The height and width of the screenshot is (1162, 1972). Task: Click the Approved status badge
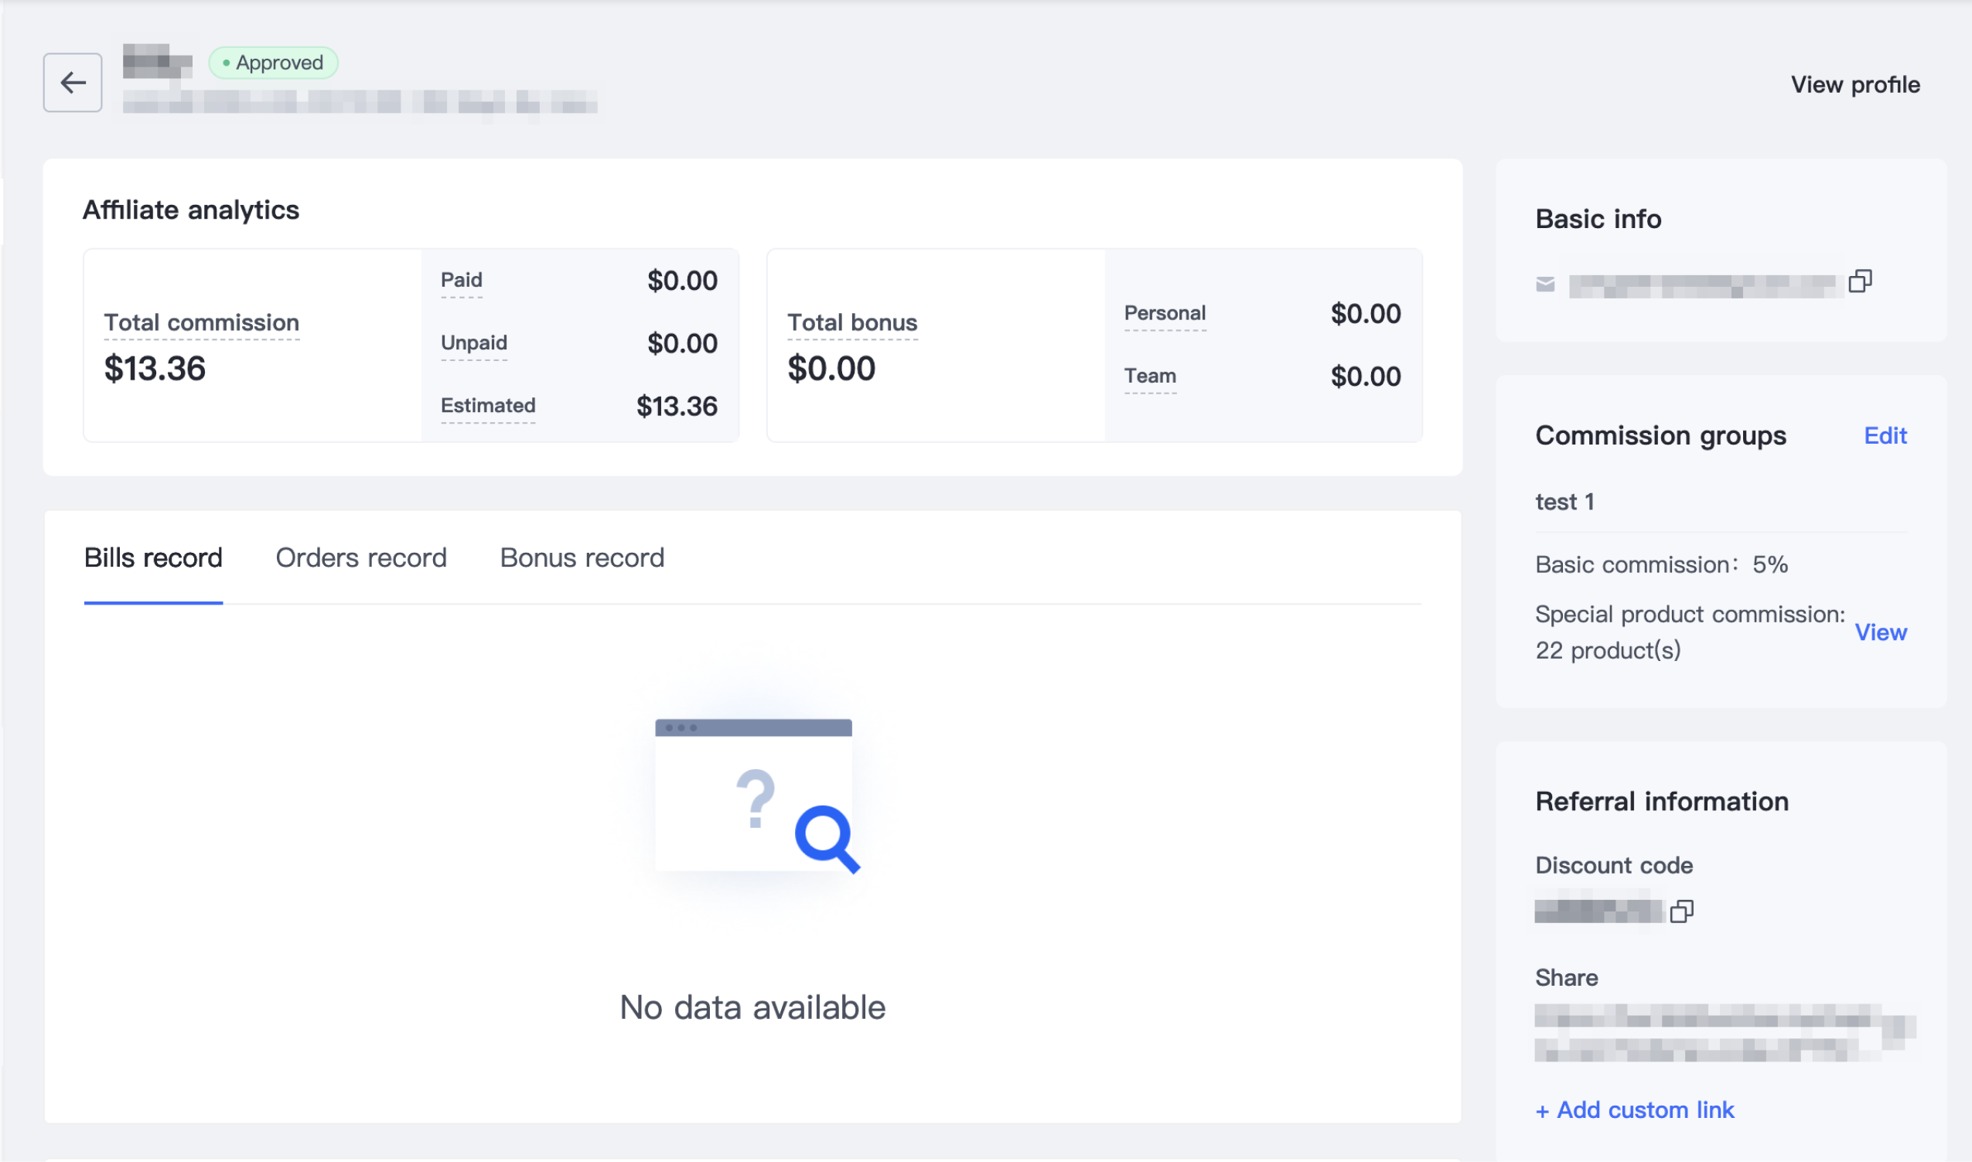coord(273,63)
